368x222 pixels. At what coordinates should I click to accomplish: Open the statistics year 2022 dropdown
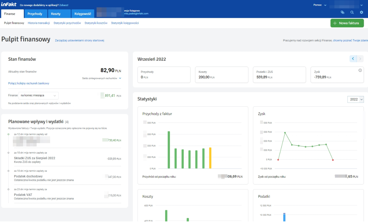pyautogui.click(x=355, y=99)
